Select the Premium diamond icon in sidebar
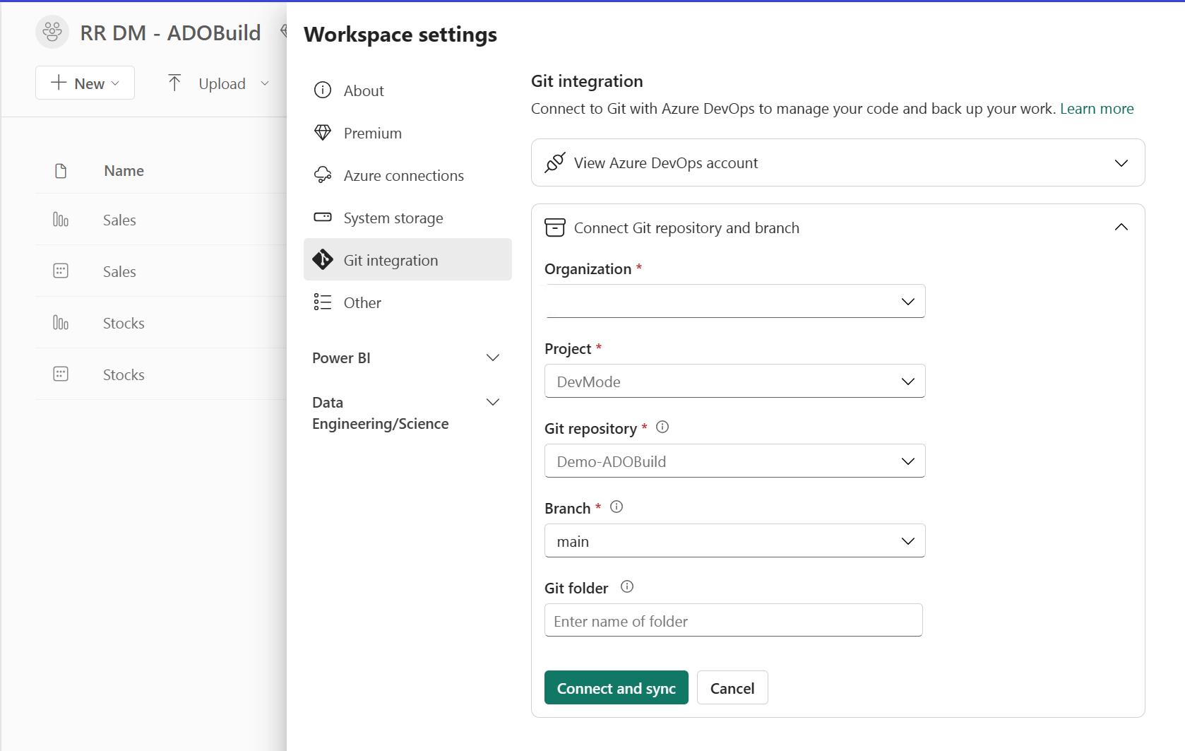This screenshot has width=1185, height=751. 323,133
